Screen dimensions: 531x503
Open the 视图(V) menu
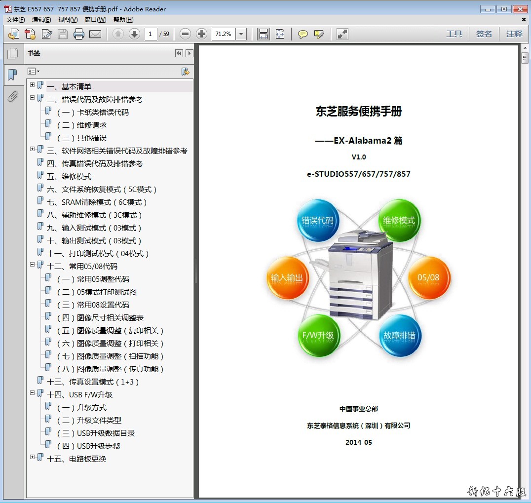68,20
